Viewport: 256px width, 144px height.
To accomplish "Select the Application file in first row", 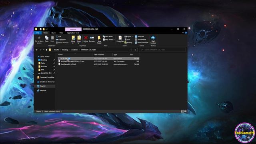I will pyautogui.click(x=98, y=58).
